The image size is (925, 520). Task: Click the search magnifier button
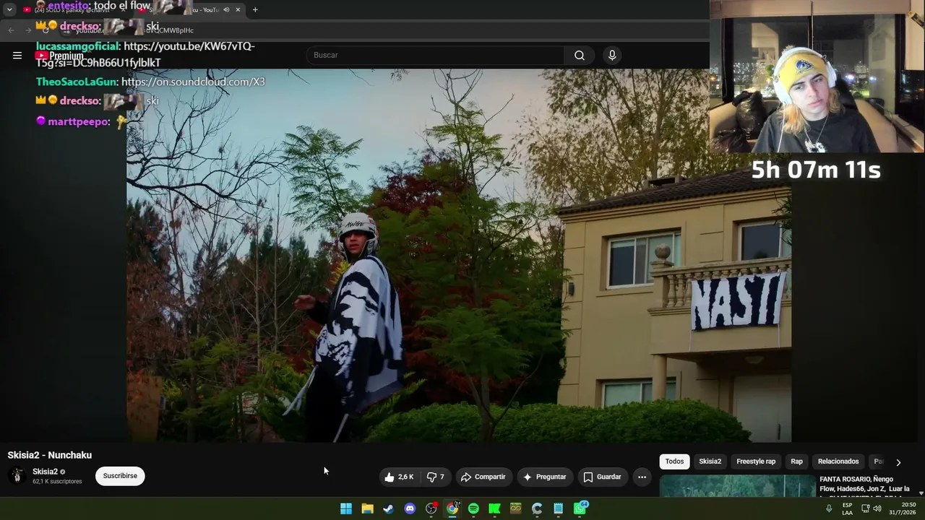coord(580,55)
